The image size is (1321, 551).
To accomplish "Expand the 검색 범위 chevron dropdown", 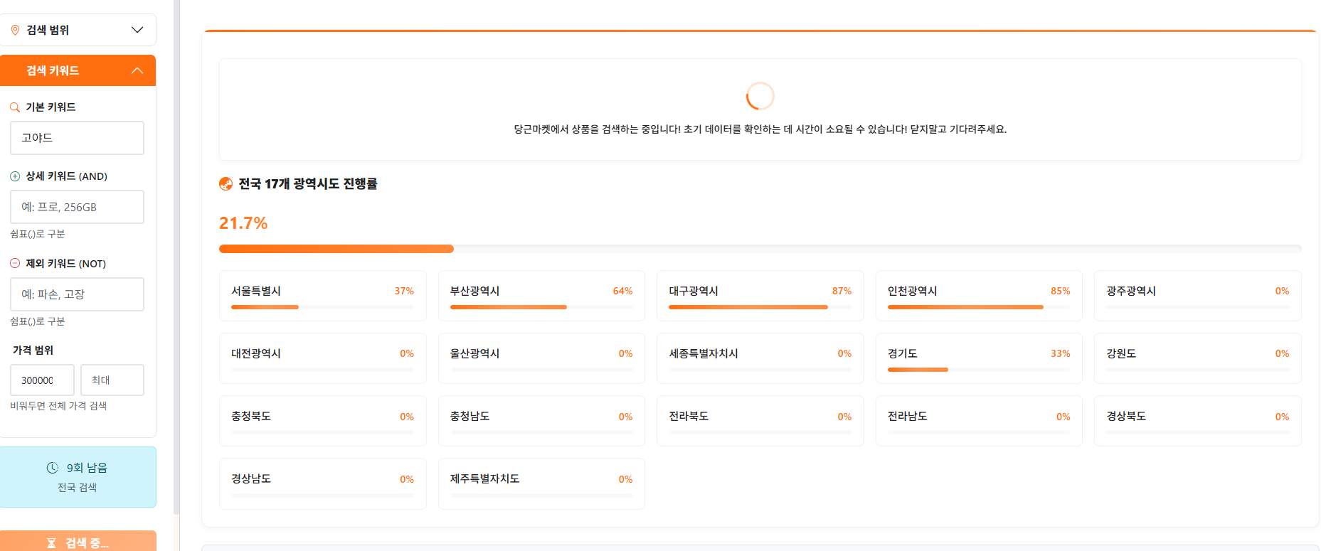I will tap(137, 30).
